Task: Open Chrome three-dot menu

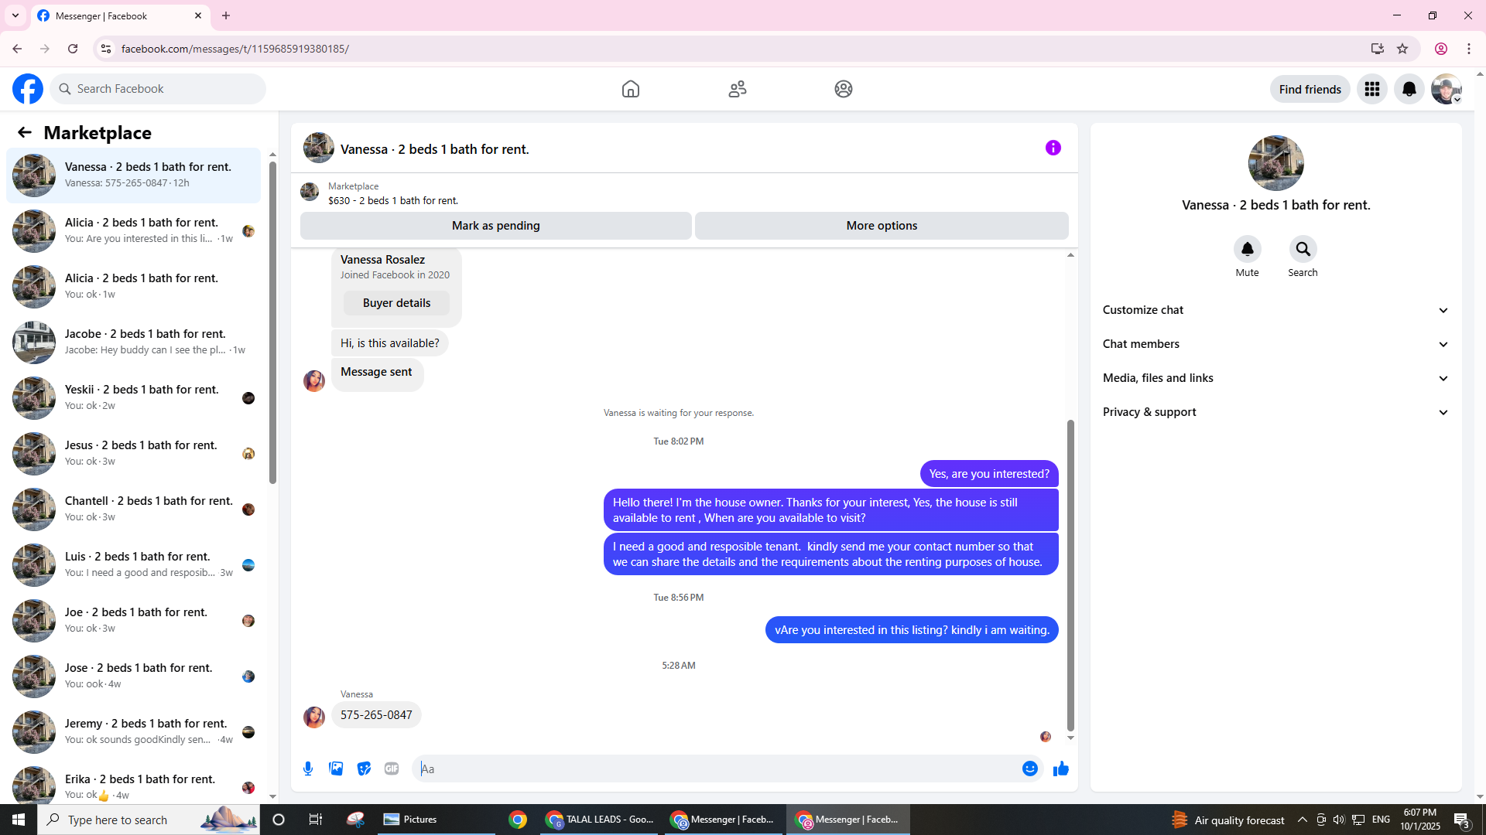Action: point(1469,49)
